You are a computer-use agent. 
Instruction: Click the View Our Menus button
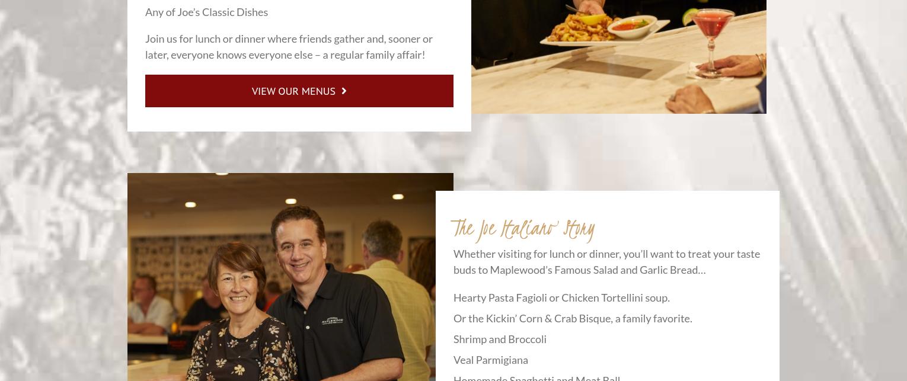pyautogui.click(x=299, y=91)
